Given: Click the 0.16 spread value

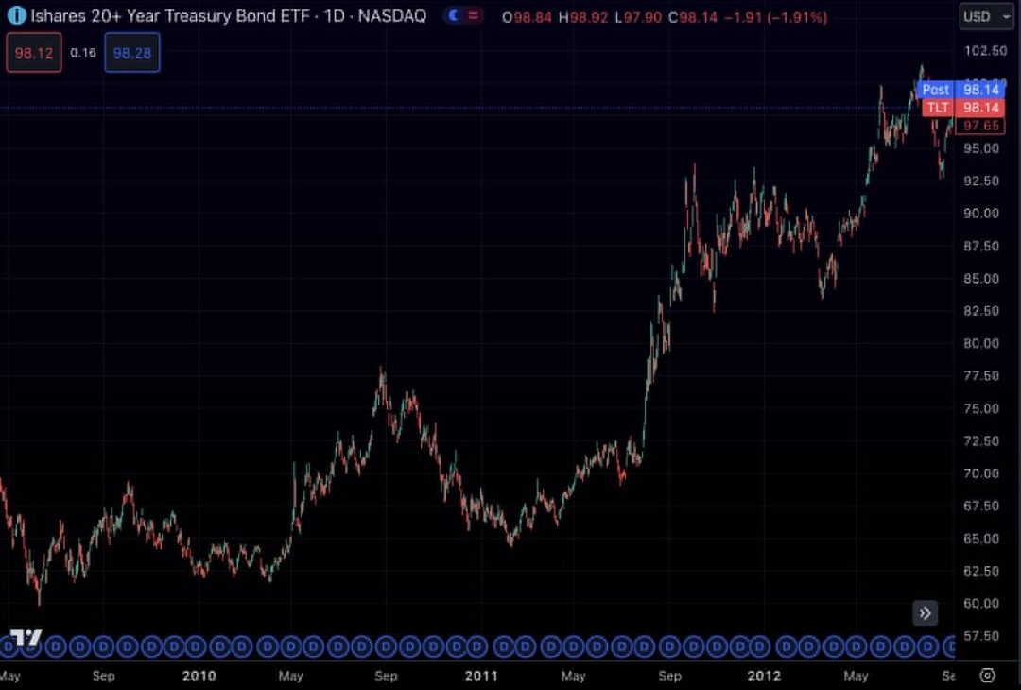Looking at the screenshot, I should 82,53.
